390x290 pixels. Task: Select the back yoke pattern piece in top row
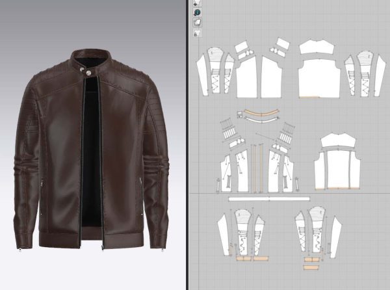click(317, 46)
